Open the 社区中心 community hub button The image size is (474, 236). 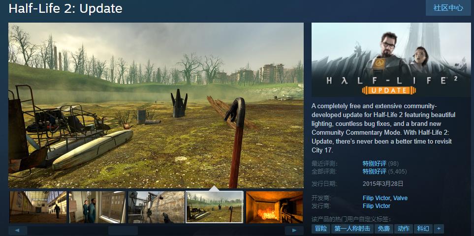tap(448, 7)
